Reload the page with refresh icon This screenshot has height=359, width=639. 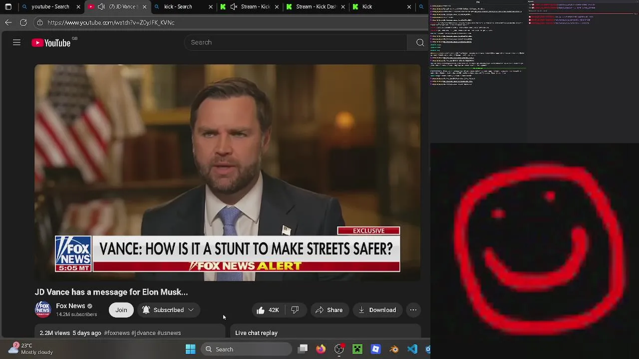pos(23,22)
